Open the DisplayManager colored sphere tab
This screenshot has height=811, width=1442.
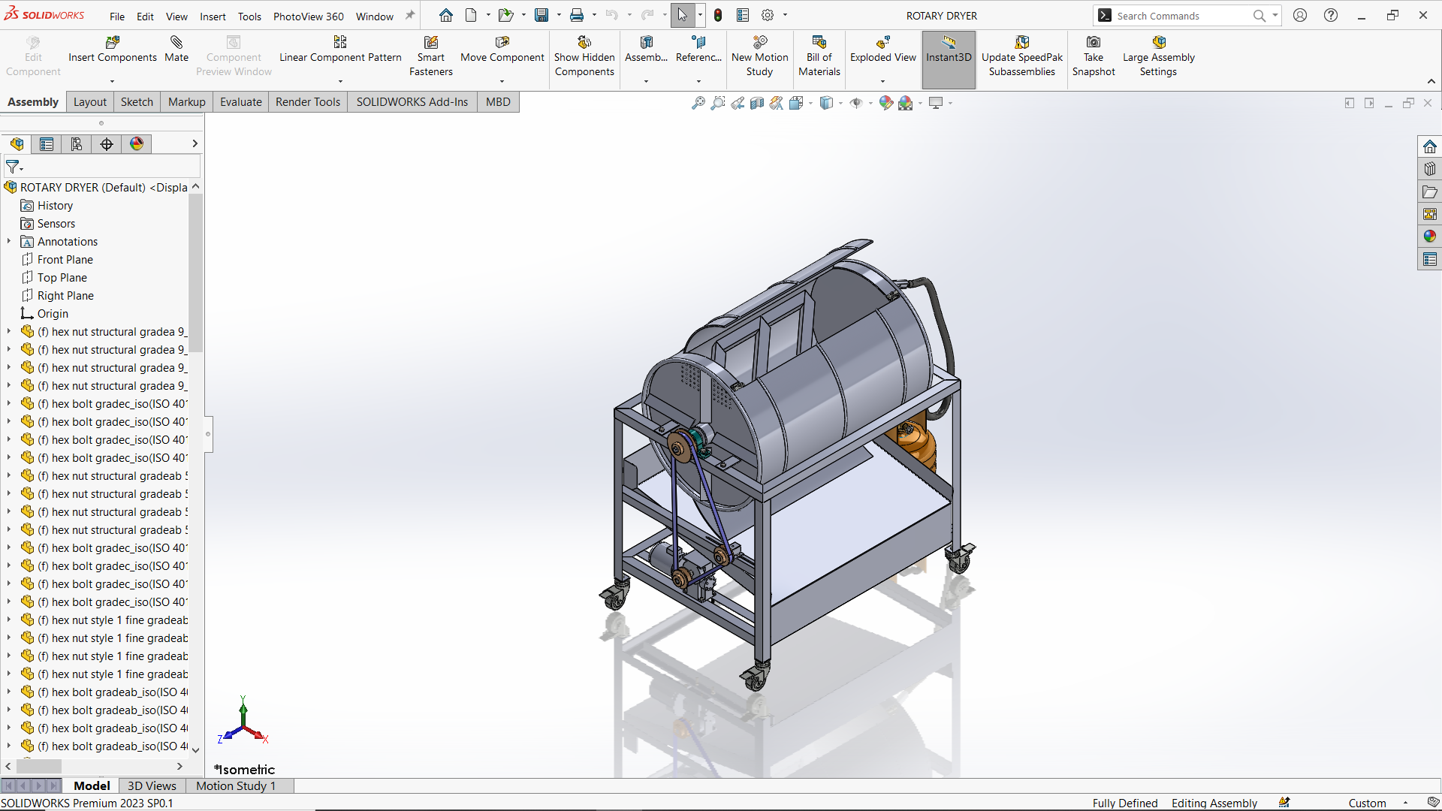click(x=137, y=144)
